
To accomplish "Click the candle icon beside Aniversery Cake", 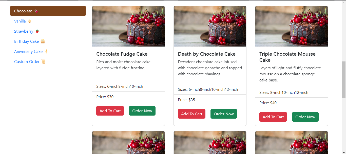I will point(46,52).
